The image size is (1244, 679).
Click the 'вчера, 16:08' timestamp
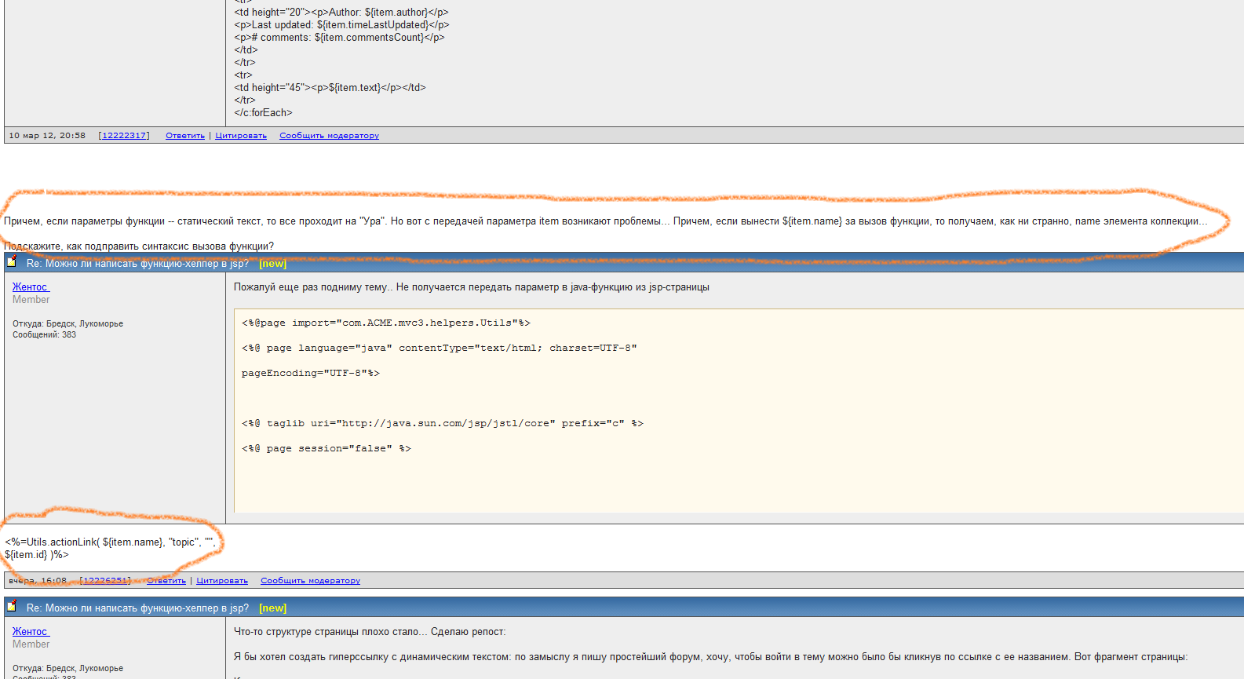[38, 581]
